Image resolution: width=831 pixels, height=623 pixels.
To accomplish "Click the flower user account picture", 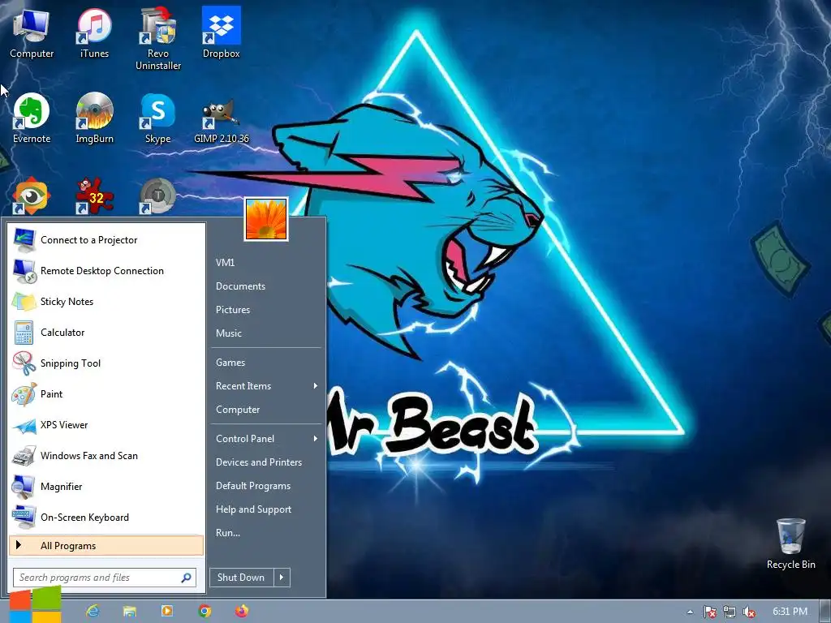I will (x=266, y=219).
